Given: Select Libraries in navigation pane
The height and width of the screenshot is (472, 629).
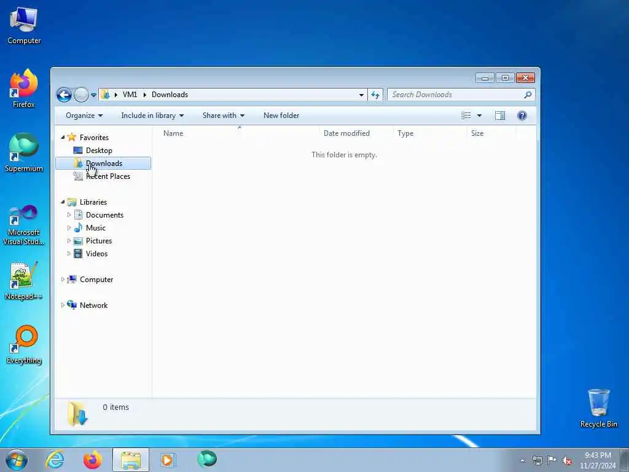Looking at the screenshot, I should click(93, 202).
